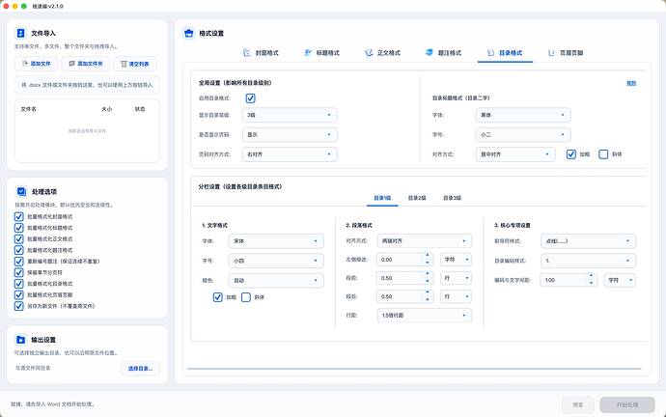Open the 正文格式 tab
The image size is (666, 417).
coord(382,53)
